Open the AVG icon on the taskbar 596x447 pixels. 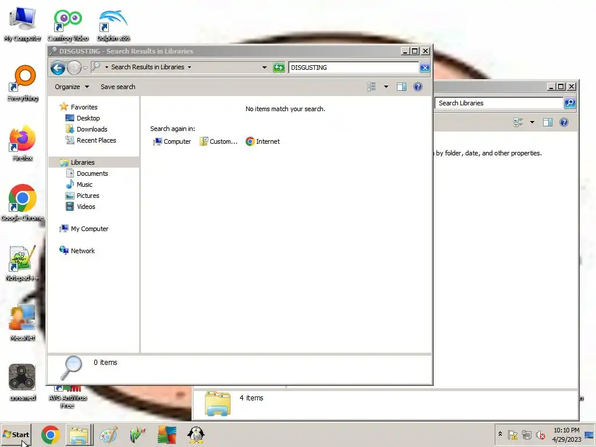pyautogui.click(x=167, y=434)
